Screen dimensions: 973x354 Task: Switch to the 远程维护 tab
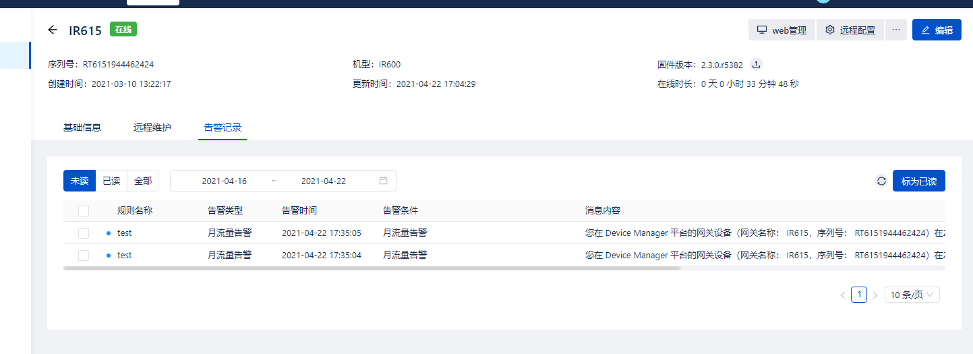point(152,127)
